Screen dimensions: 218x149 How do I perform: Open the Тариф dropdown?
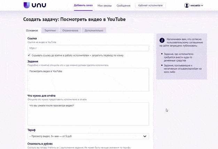pyautogui.click(x=88, y=136)
